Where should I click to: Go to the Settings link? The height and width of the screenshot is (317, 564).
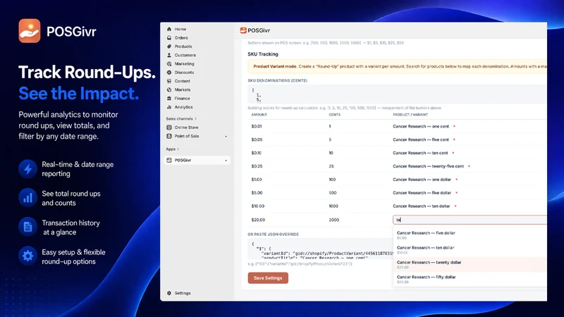coord(183,293)
